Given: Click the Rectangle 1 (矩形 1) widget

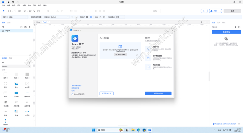Looking at the screenshot, I should coord(5,76).
